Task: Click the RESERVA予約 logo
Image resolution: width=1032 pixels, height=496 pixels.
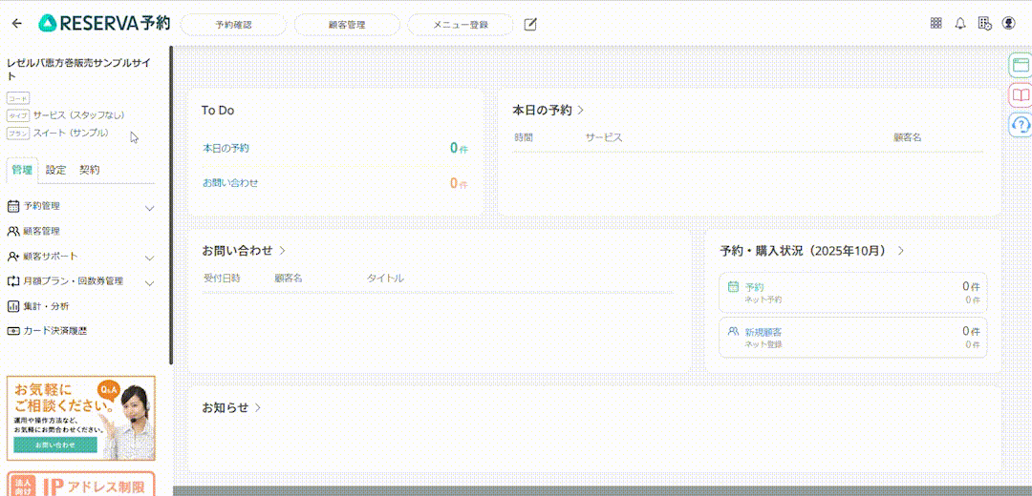Action: [105, 24]
